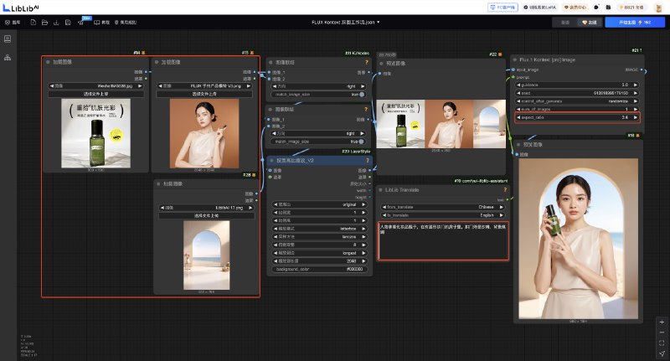This screenshot has height=361, width=670.
Task: Collapse the Flux.1 Kontext [pro] Image node dot
Action: click(515, 59)
